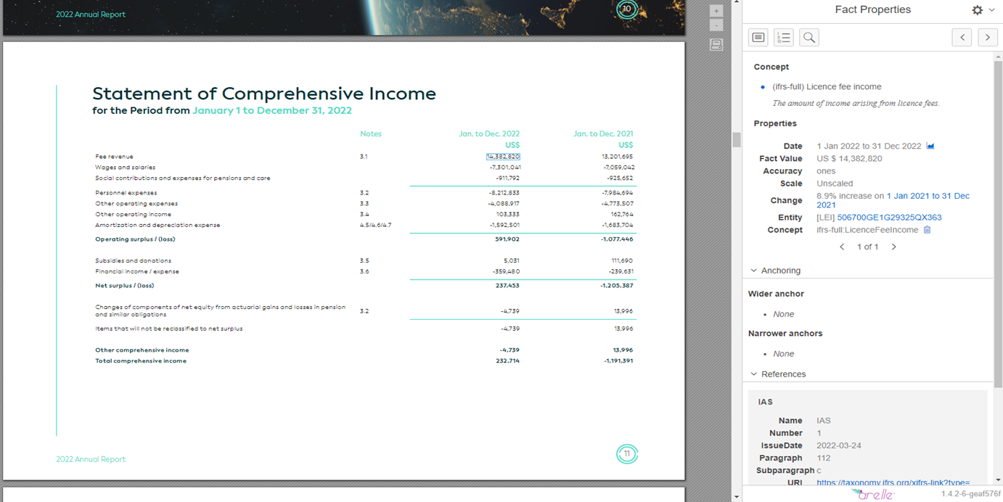
Task: Go to the next highlighted fact
Action: 988,37
